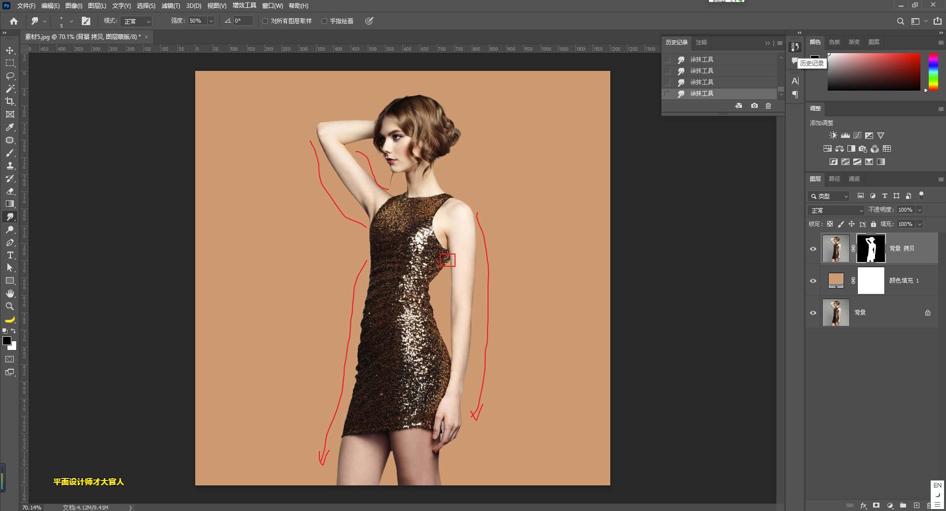Expand the 不透明度 opacity dropdown arrow

pos(919,210)
